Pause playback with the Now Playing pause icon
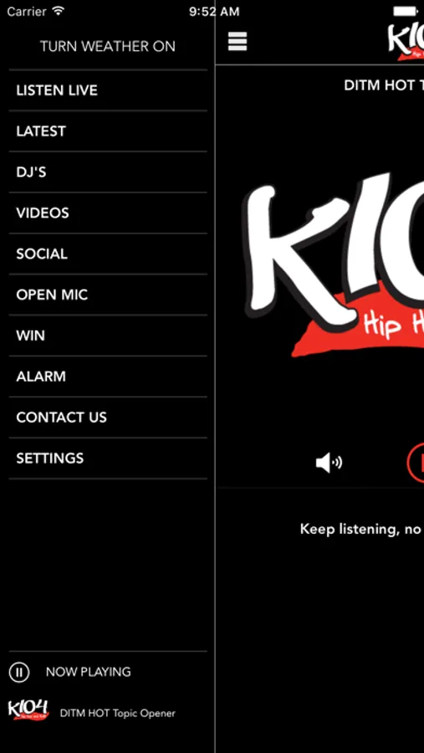Image resolution: width=424 pixels, height=753 pixels. [x=19, y=671]
